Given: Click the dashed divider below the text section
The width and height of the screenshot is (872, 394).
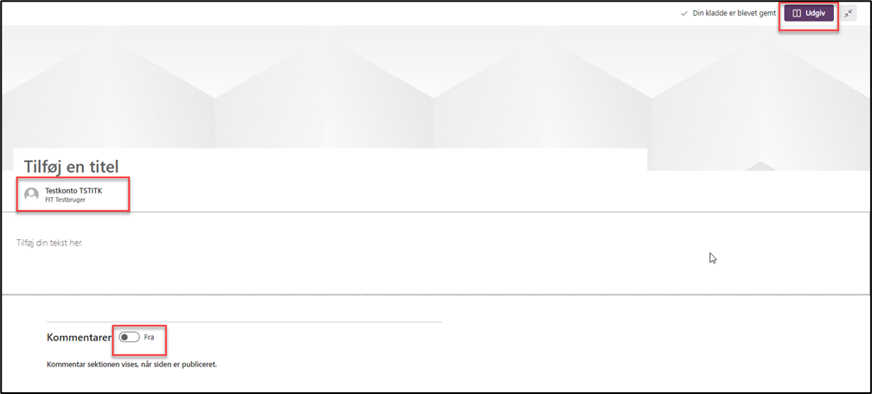Looking at the screenshot, I should coord(436,295).
